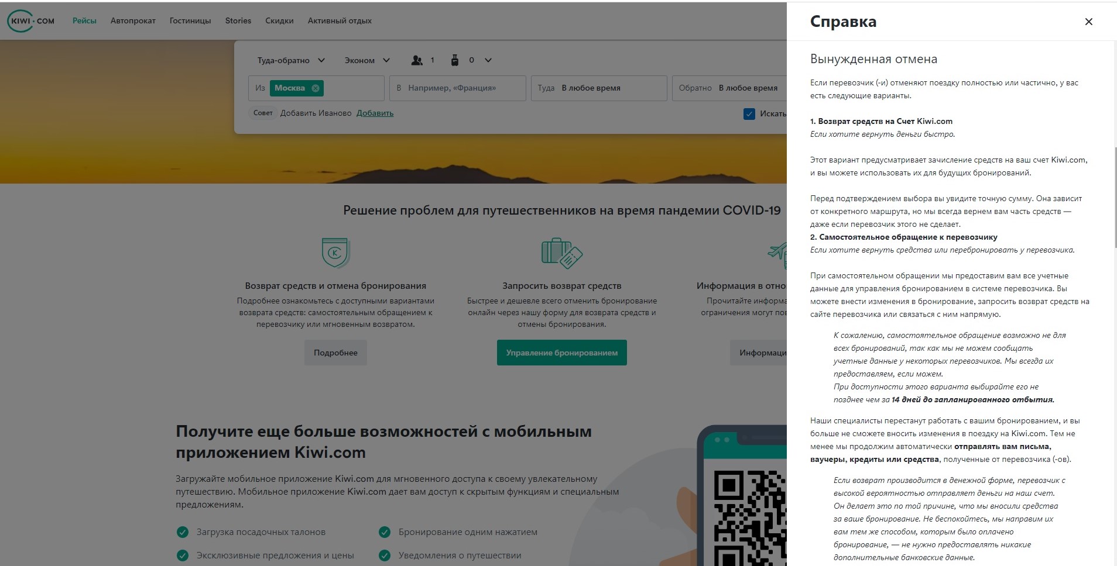Click the Подробнее button
The width and height of the screenshot is (1117, 566).
(335, 353)
